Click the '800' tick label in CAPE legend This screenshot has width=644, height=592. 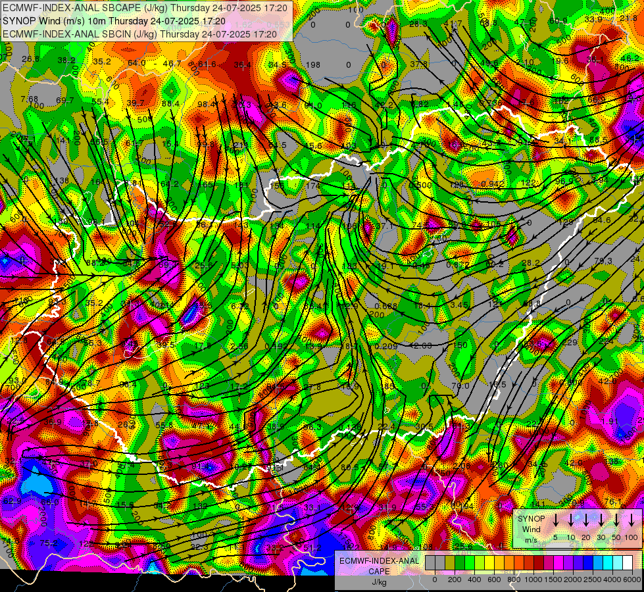tap(514, 580)
